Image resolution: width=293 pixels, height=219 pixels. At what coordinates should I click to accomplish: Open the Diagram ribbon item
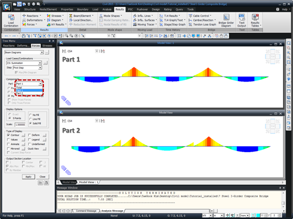[x=55, y=20]
